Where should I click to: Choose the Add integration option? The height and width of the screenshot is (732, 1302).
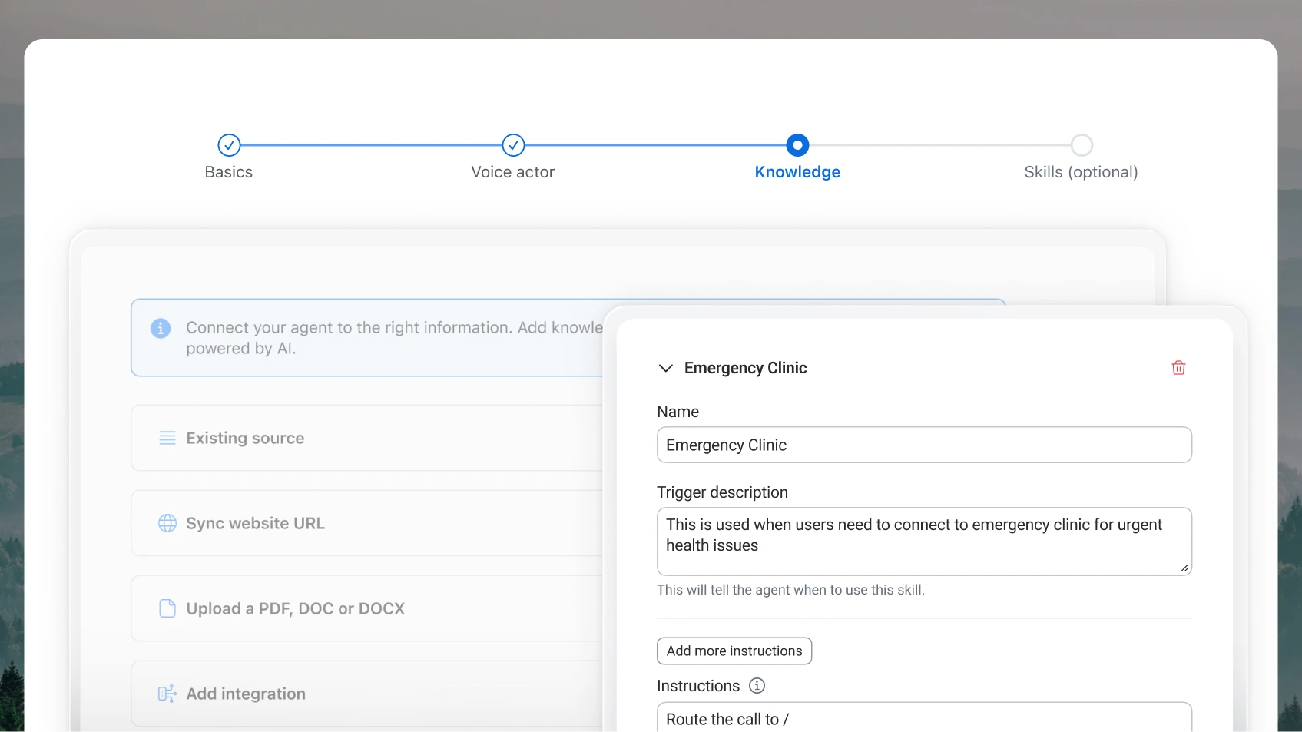pyautogui.click(x=367, y=694)
